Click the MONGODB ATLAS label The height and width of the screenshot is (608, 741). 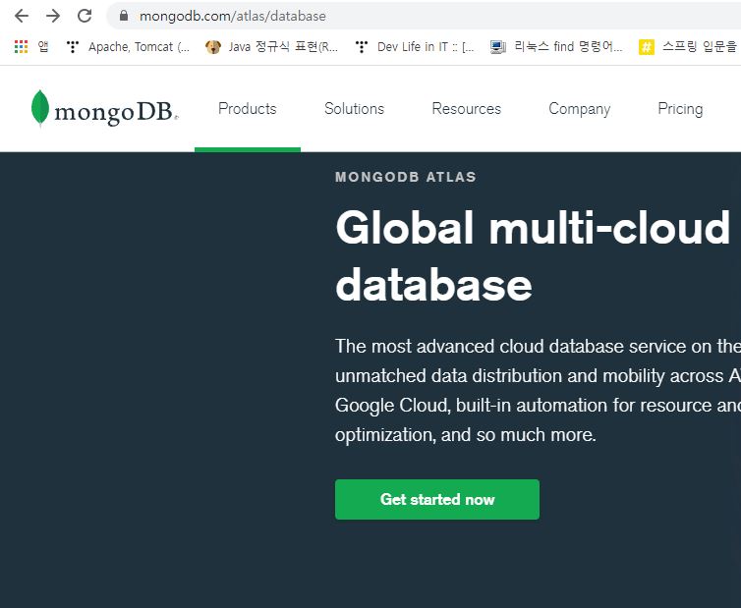click(406, 177)
